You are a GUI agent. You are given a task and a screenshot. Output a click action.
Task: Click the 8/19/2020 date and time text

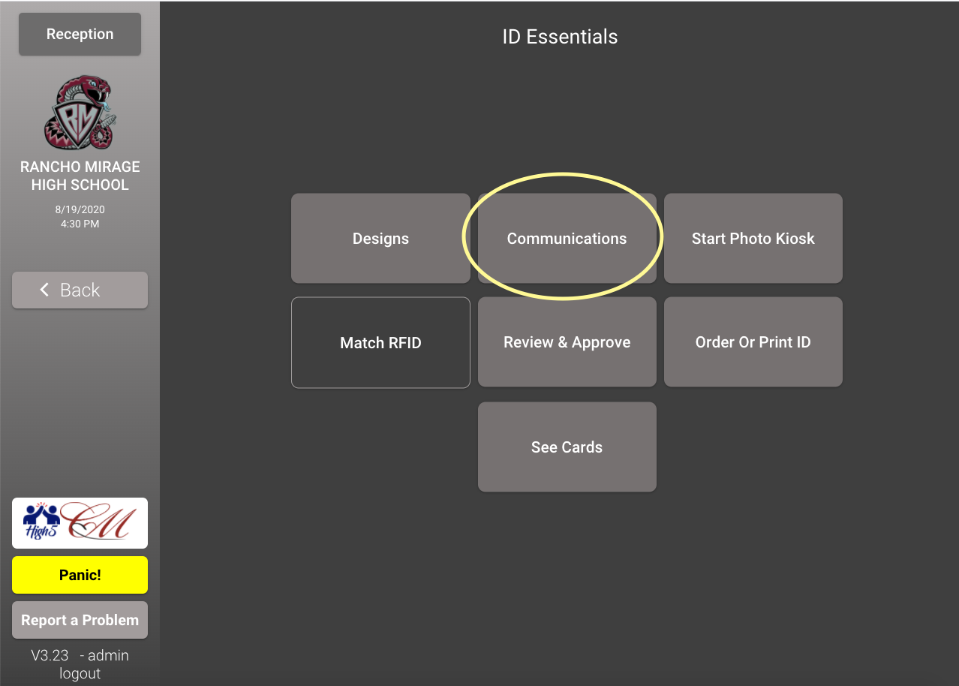click(x=80, y=216)
